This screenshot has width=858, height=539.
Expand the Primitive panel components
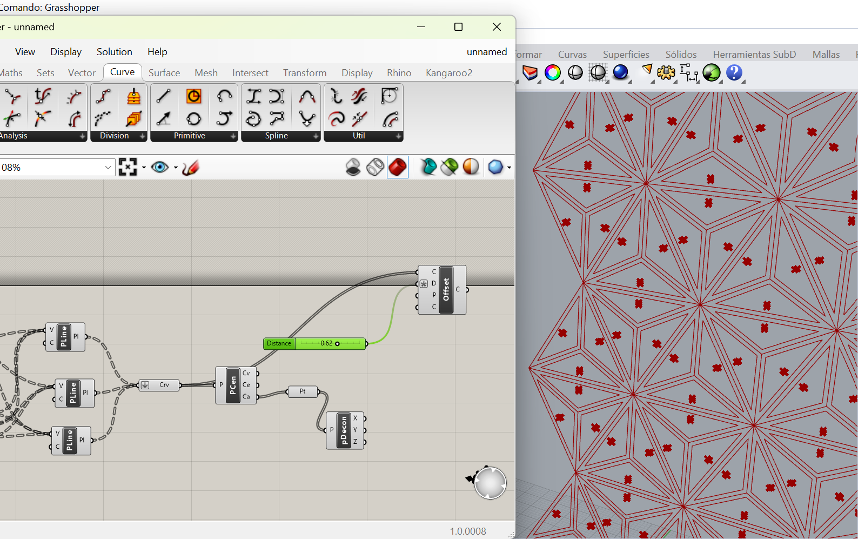(233, 136)
